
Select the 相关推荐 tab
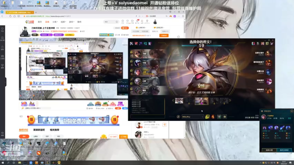[x=54, y=130]
